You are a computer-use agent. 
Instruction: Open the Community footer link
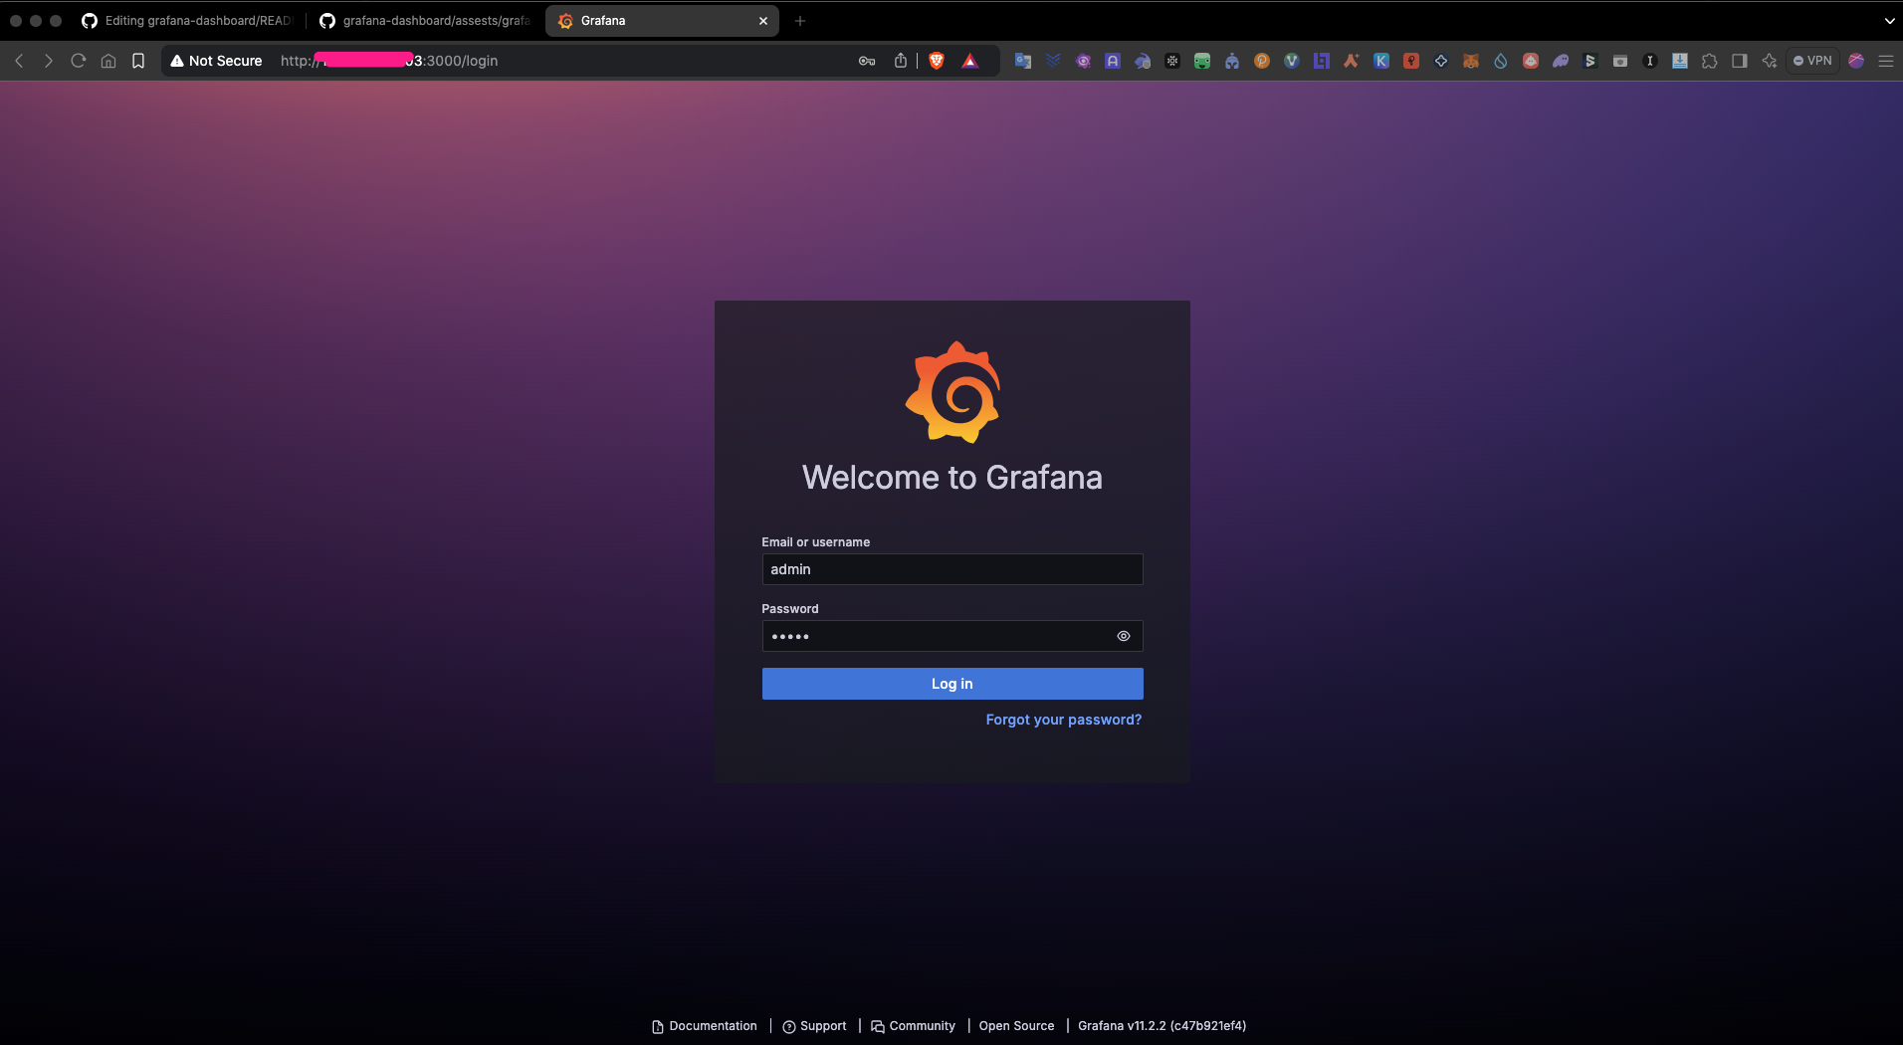(913, 1026)
